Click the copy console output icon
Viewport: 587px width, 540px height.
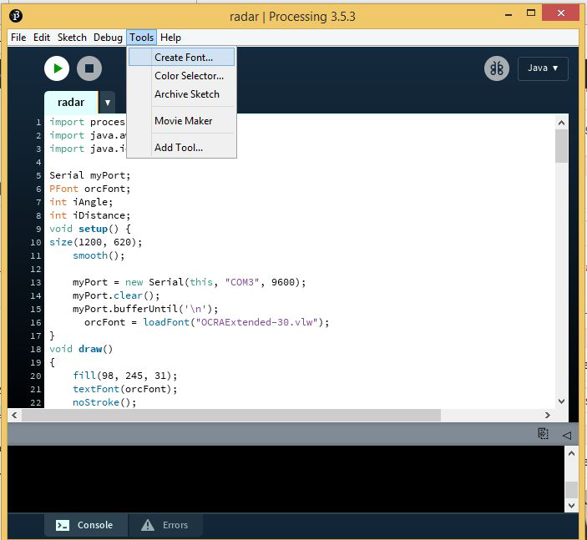pos(543,434)
